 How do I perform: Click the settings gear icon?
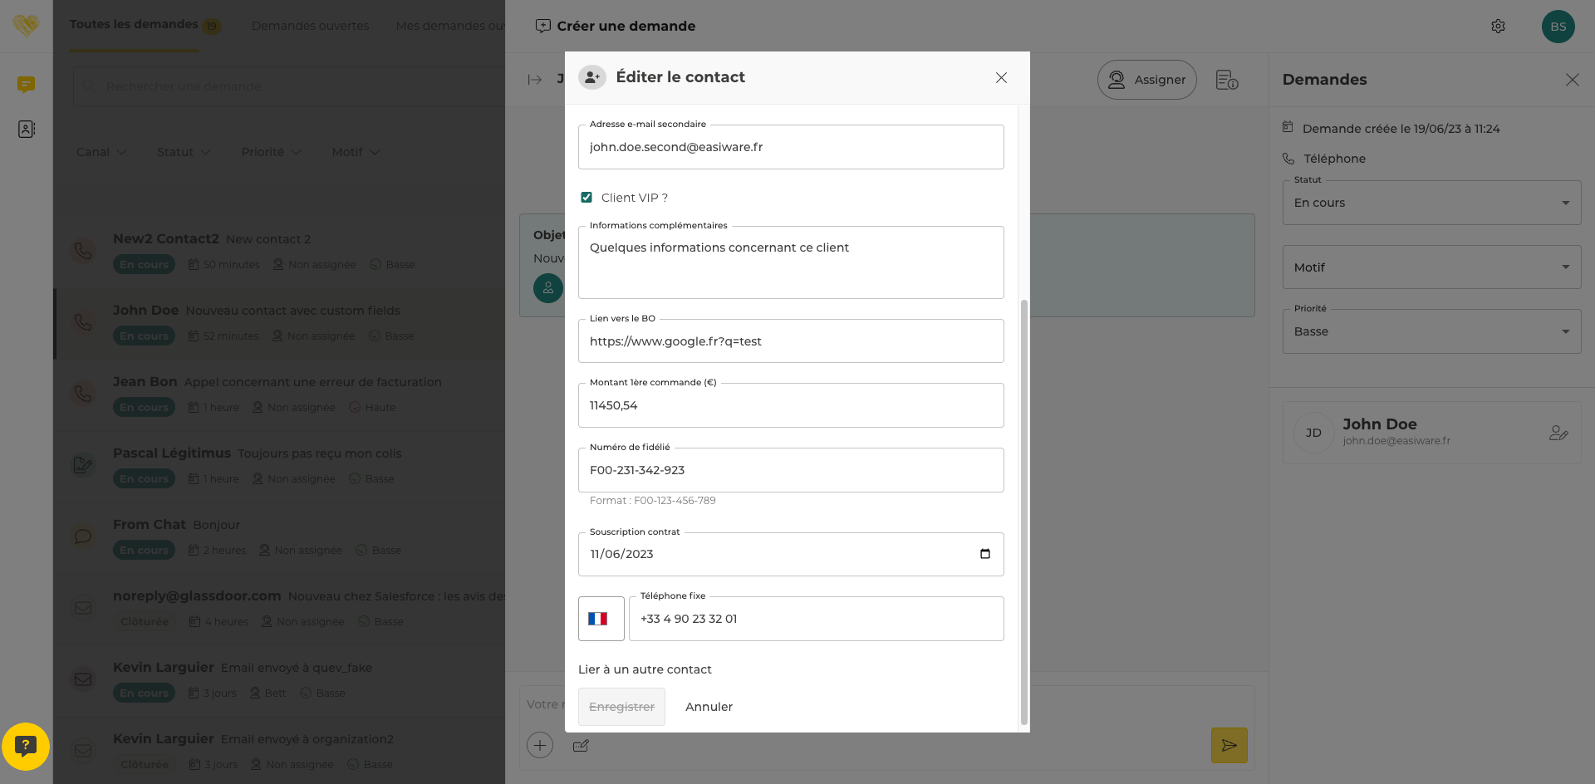point(1498,27)
